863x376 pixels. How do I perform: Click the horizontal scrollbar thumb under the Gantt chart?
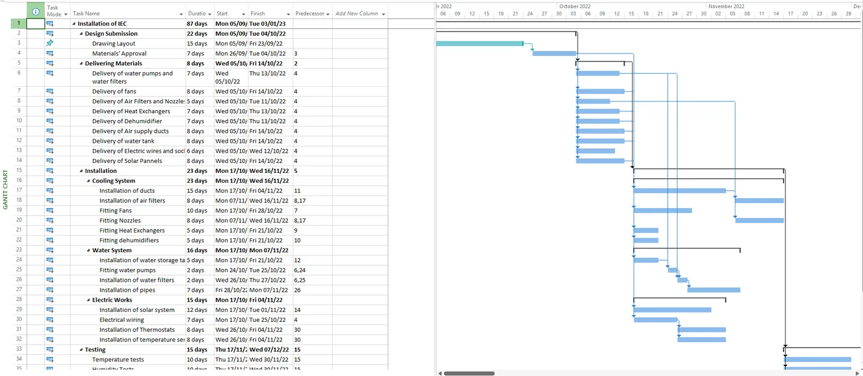(x=469, y=373)
